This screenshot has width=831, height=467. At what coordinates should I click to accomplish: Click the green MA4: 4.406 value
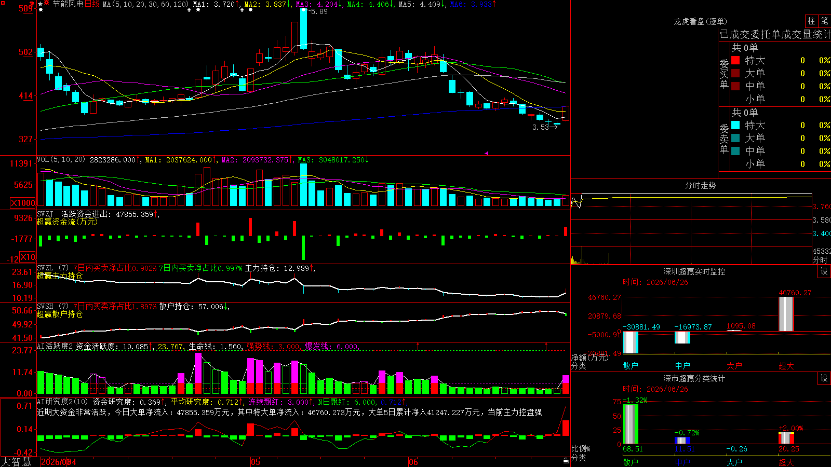(x=368, y=4)
